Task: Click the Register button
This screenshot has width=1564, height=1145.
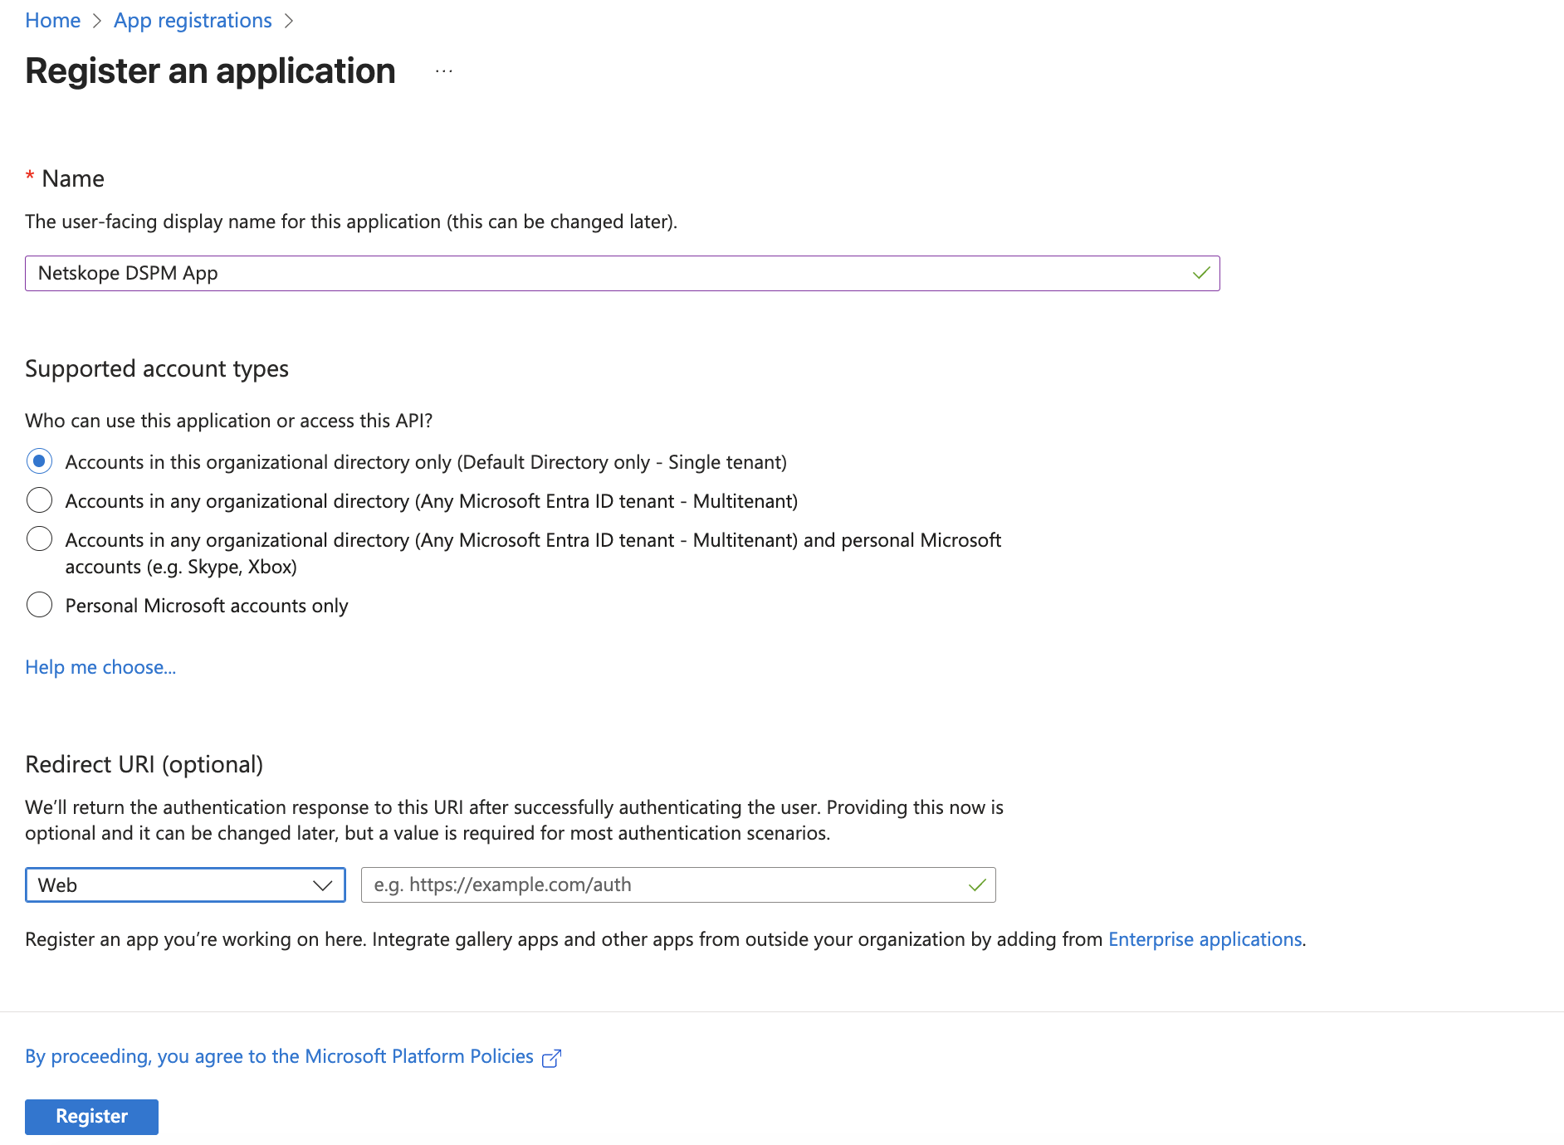Action: [x=91, y=1117]
